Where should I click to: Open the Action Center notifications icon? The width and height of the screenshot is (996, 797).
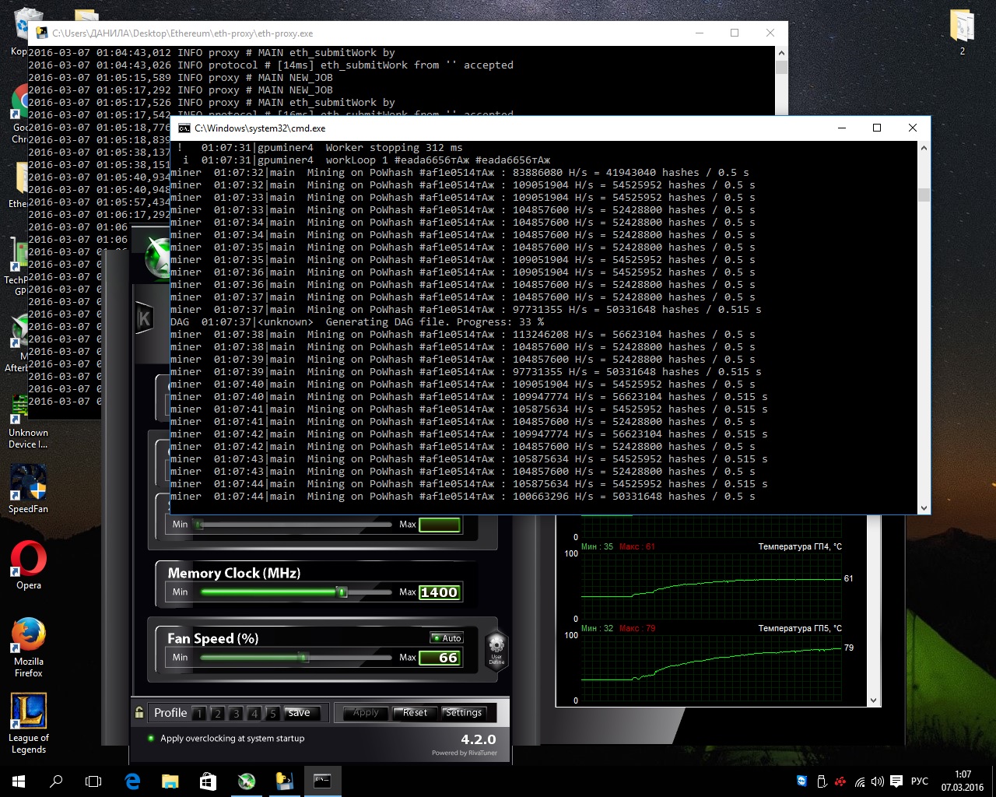click(896, 781)
